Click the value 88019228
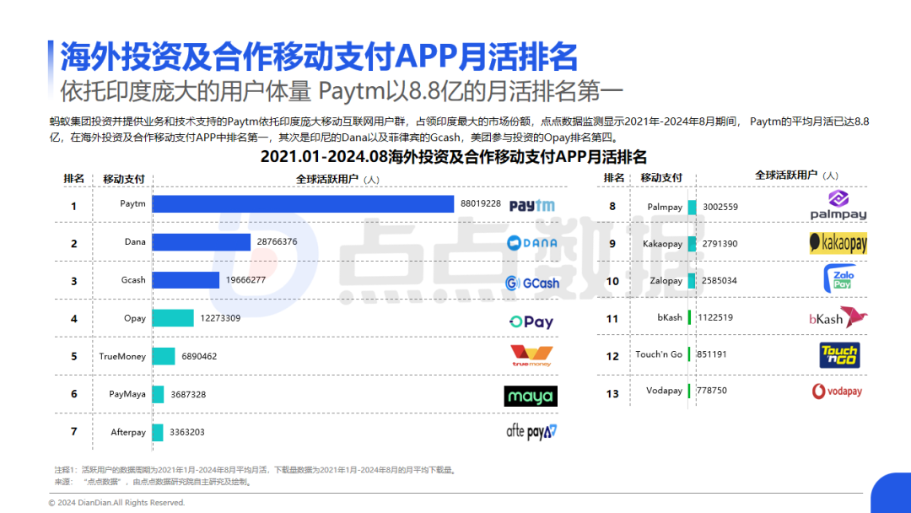Screen dimensions: 911x513 pos(481,203)
